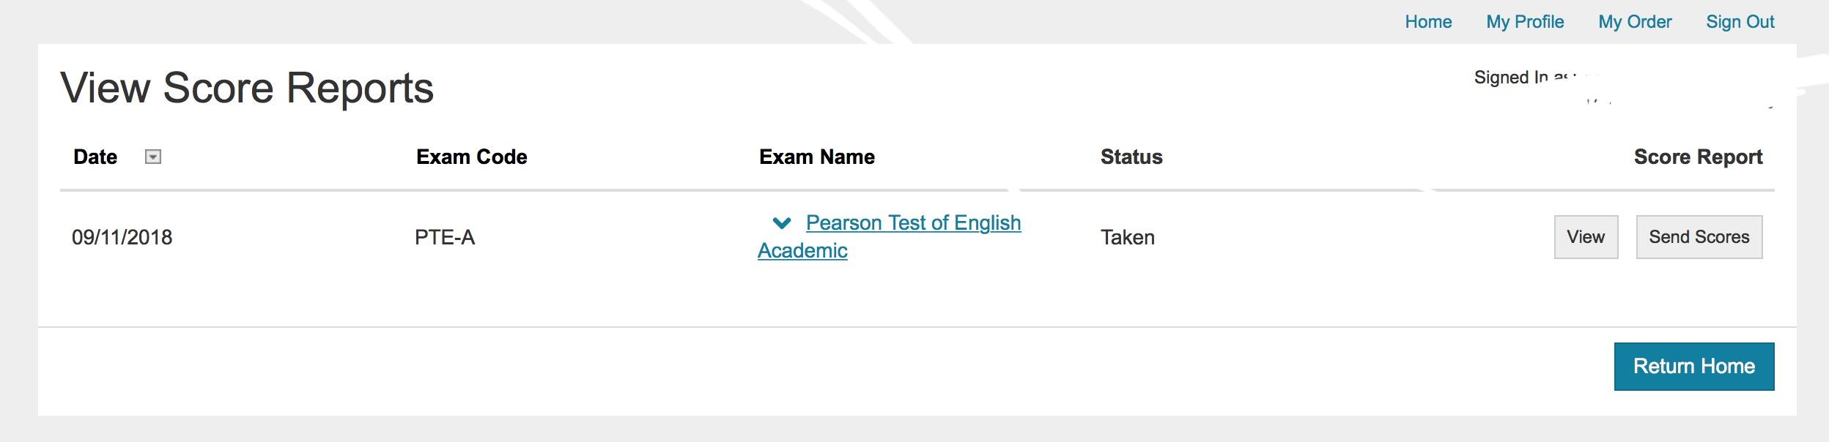
Task: Click the Date column header
Action: [95, 157]
